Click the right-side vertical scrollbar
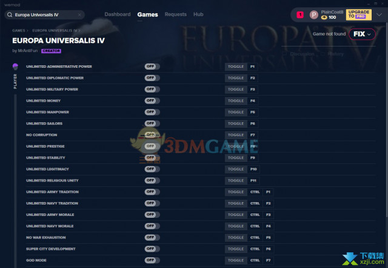The image size is (388, 268). click(387, 119)
